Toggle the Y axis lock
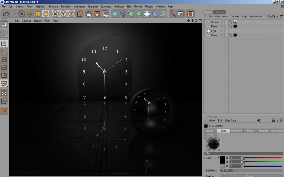 pos(63,14)
